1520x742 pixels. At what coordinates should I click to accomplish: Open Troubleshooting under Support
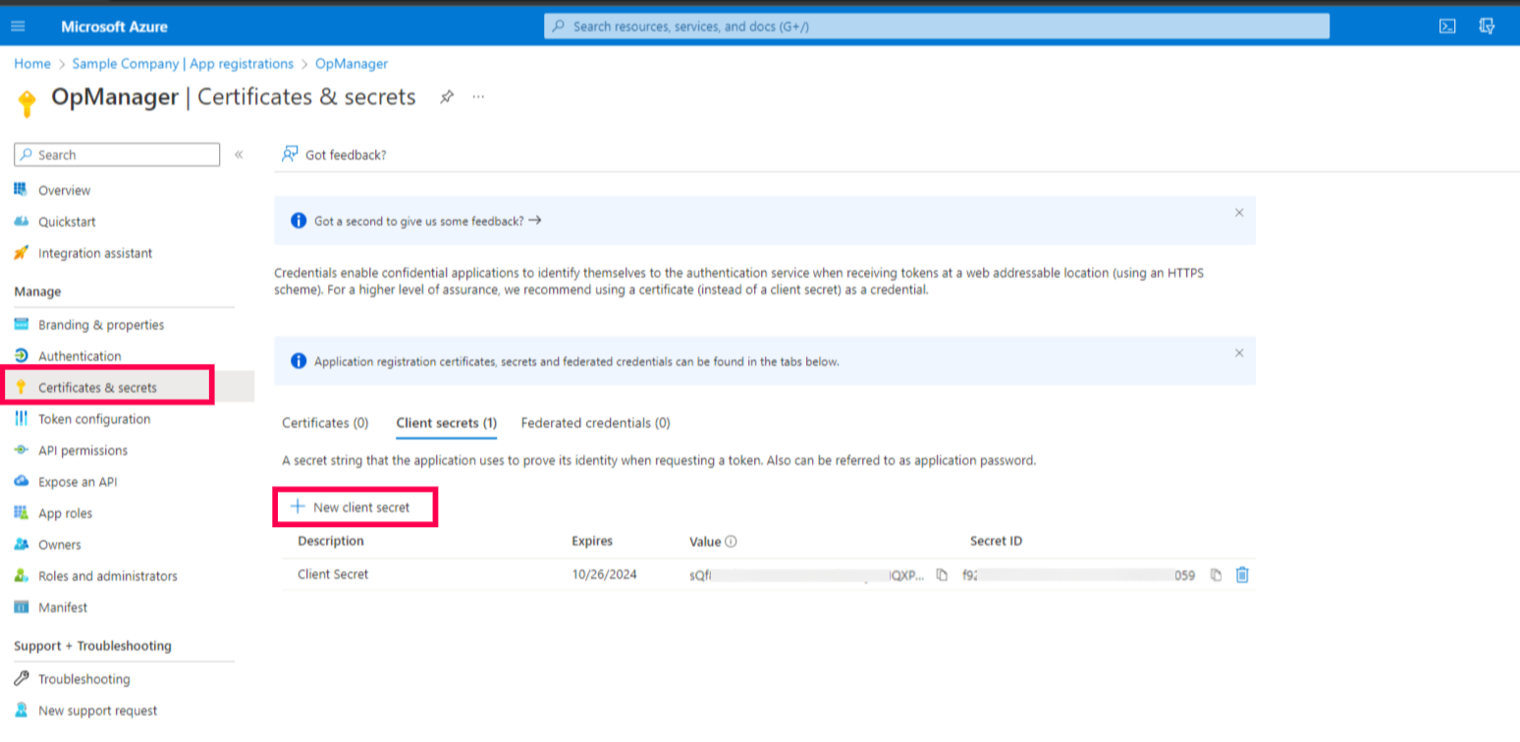coord(83,679)
